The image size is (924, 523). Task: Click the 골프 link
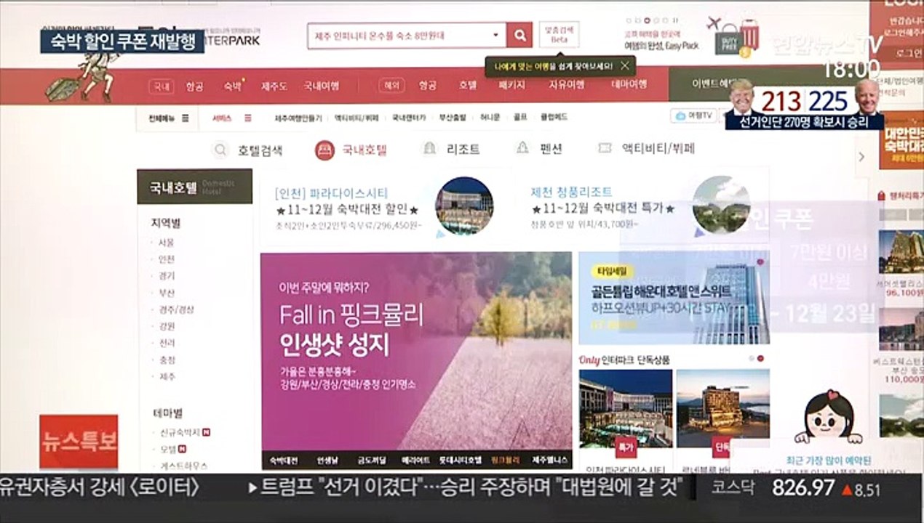[x=519, y=118]
